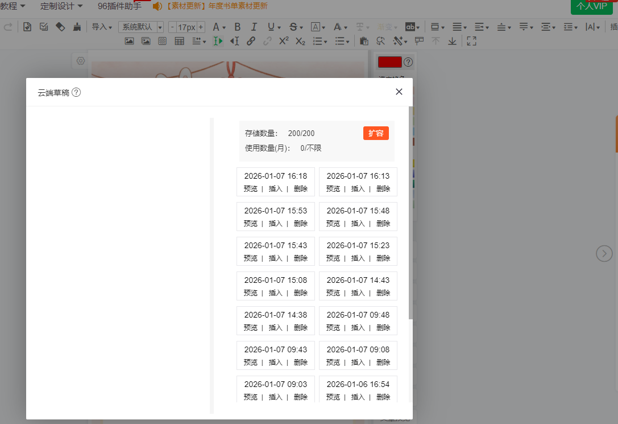
Task: Open the 系统默认 font family dropdown
Action: [141, 27]
